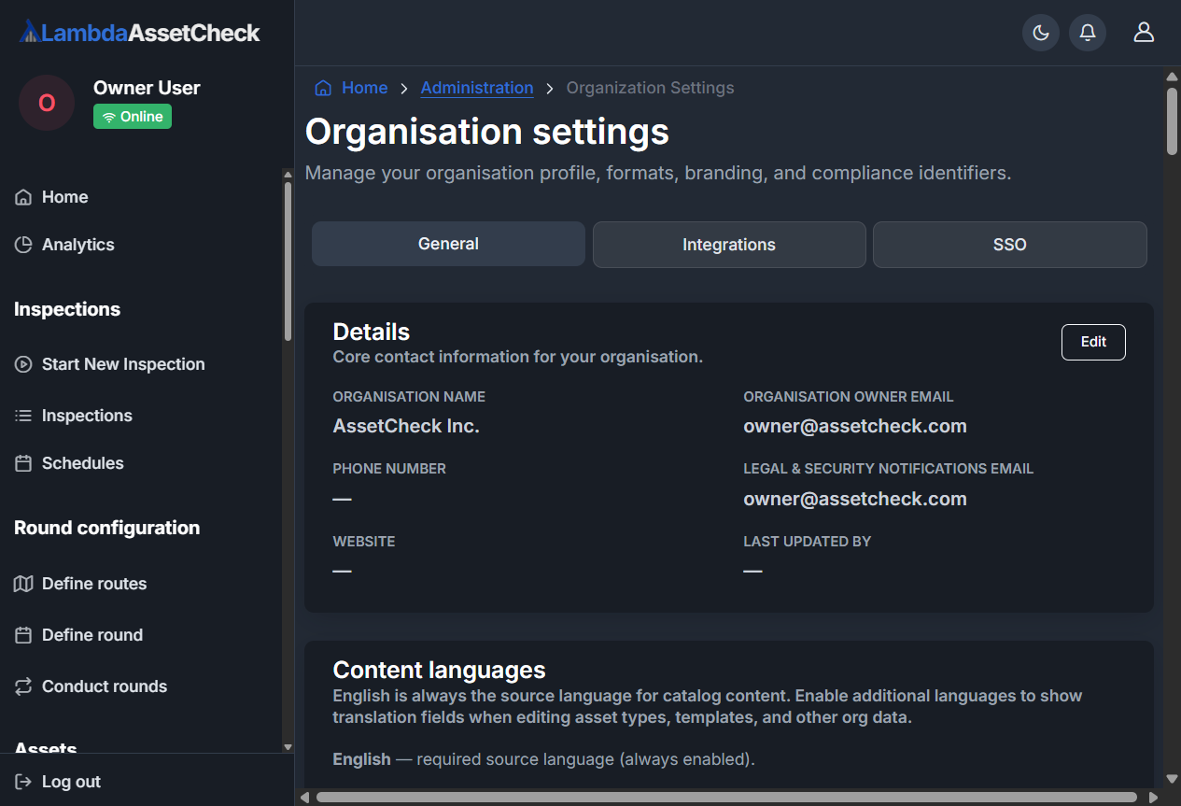Click the sidebar scrollbar down arrow
Viewport: 1181px width, 806px height.
click(288, 747)
